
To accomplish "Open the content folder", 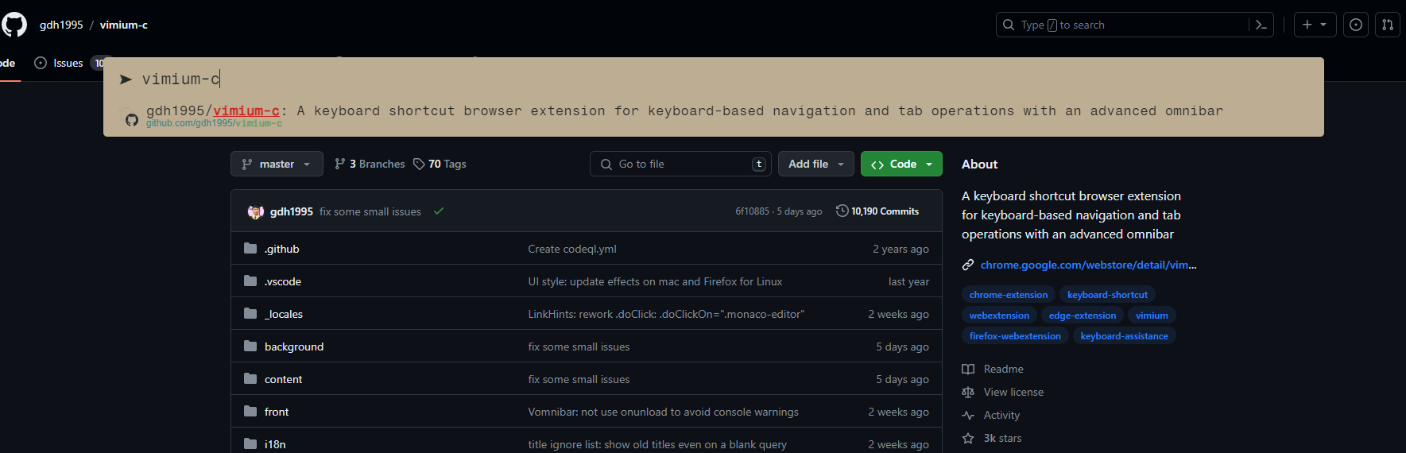I will pyautogui.click(x=283, y=379).
